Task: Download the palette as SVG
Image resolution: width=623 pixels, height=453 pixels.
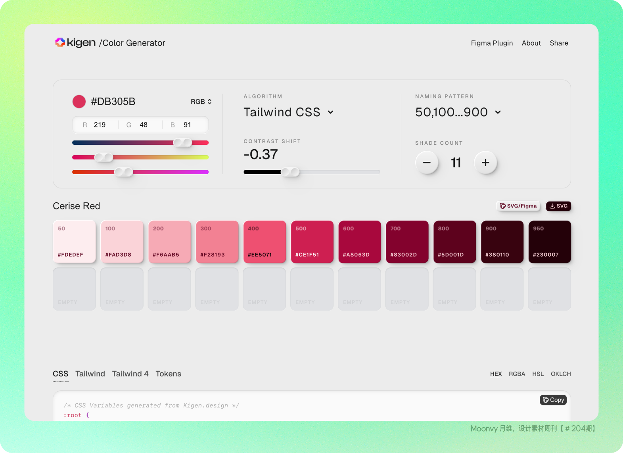Action: tap(558, 206)
